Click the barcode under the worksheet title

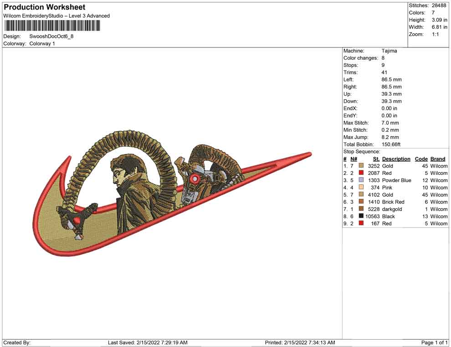click(52, 26)
